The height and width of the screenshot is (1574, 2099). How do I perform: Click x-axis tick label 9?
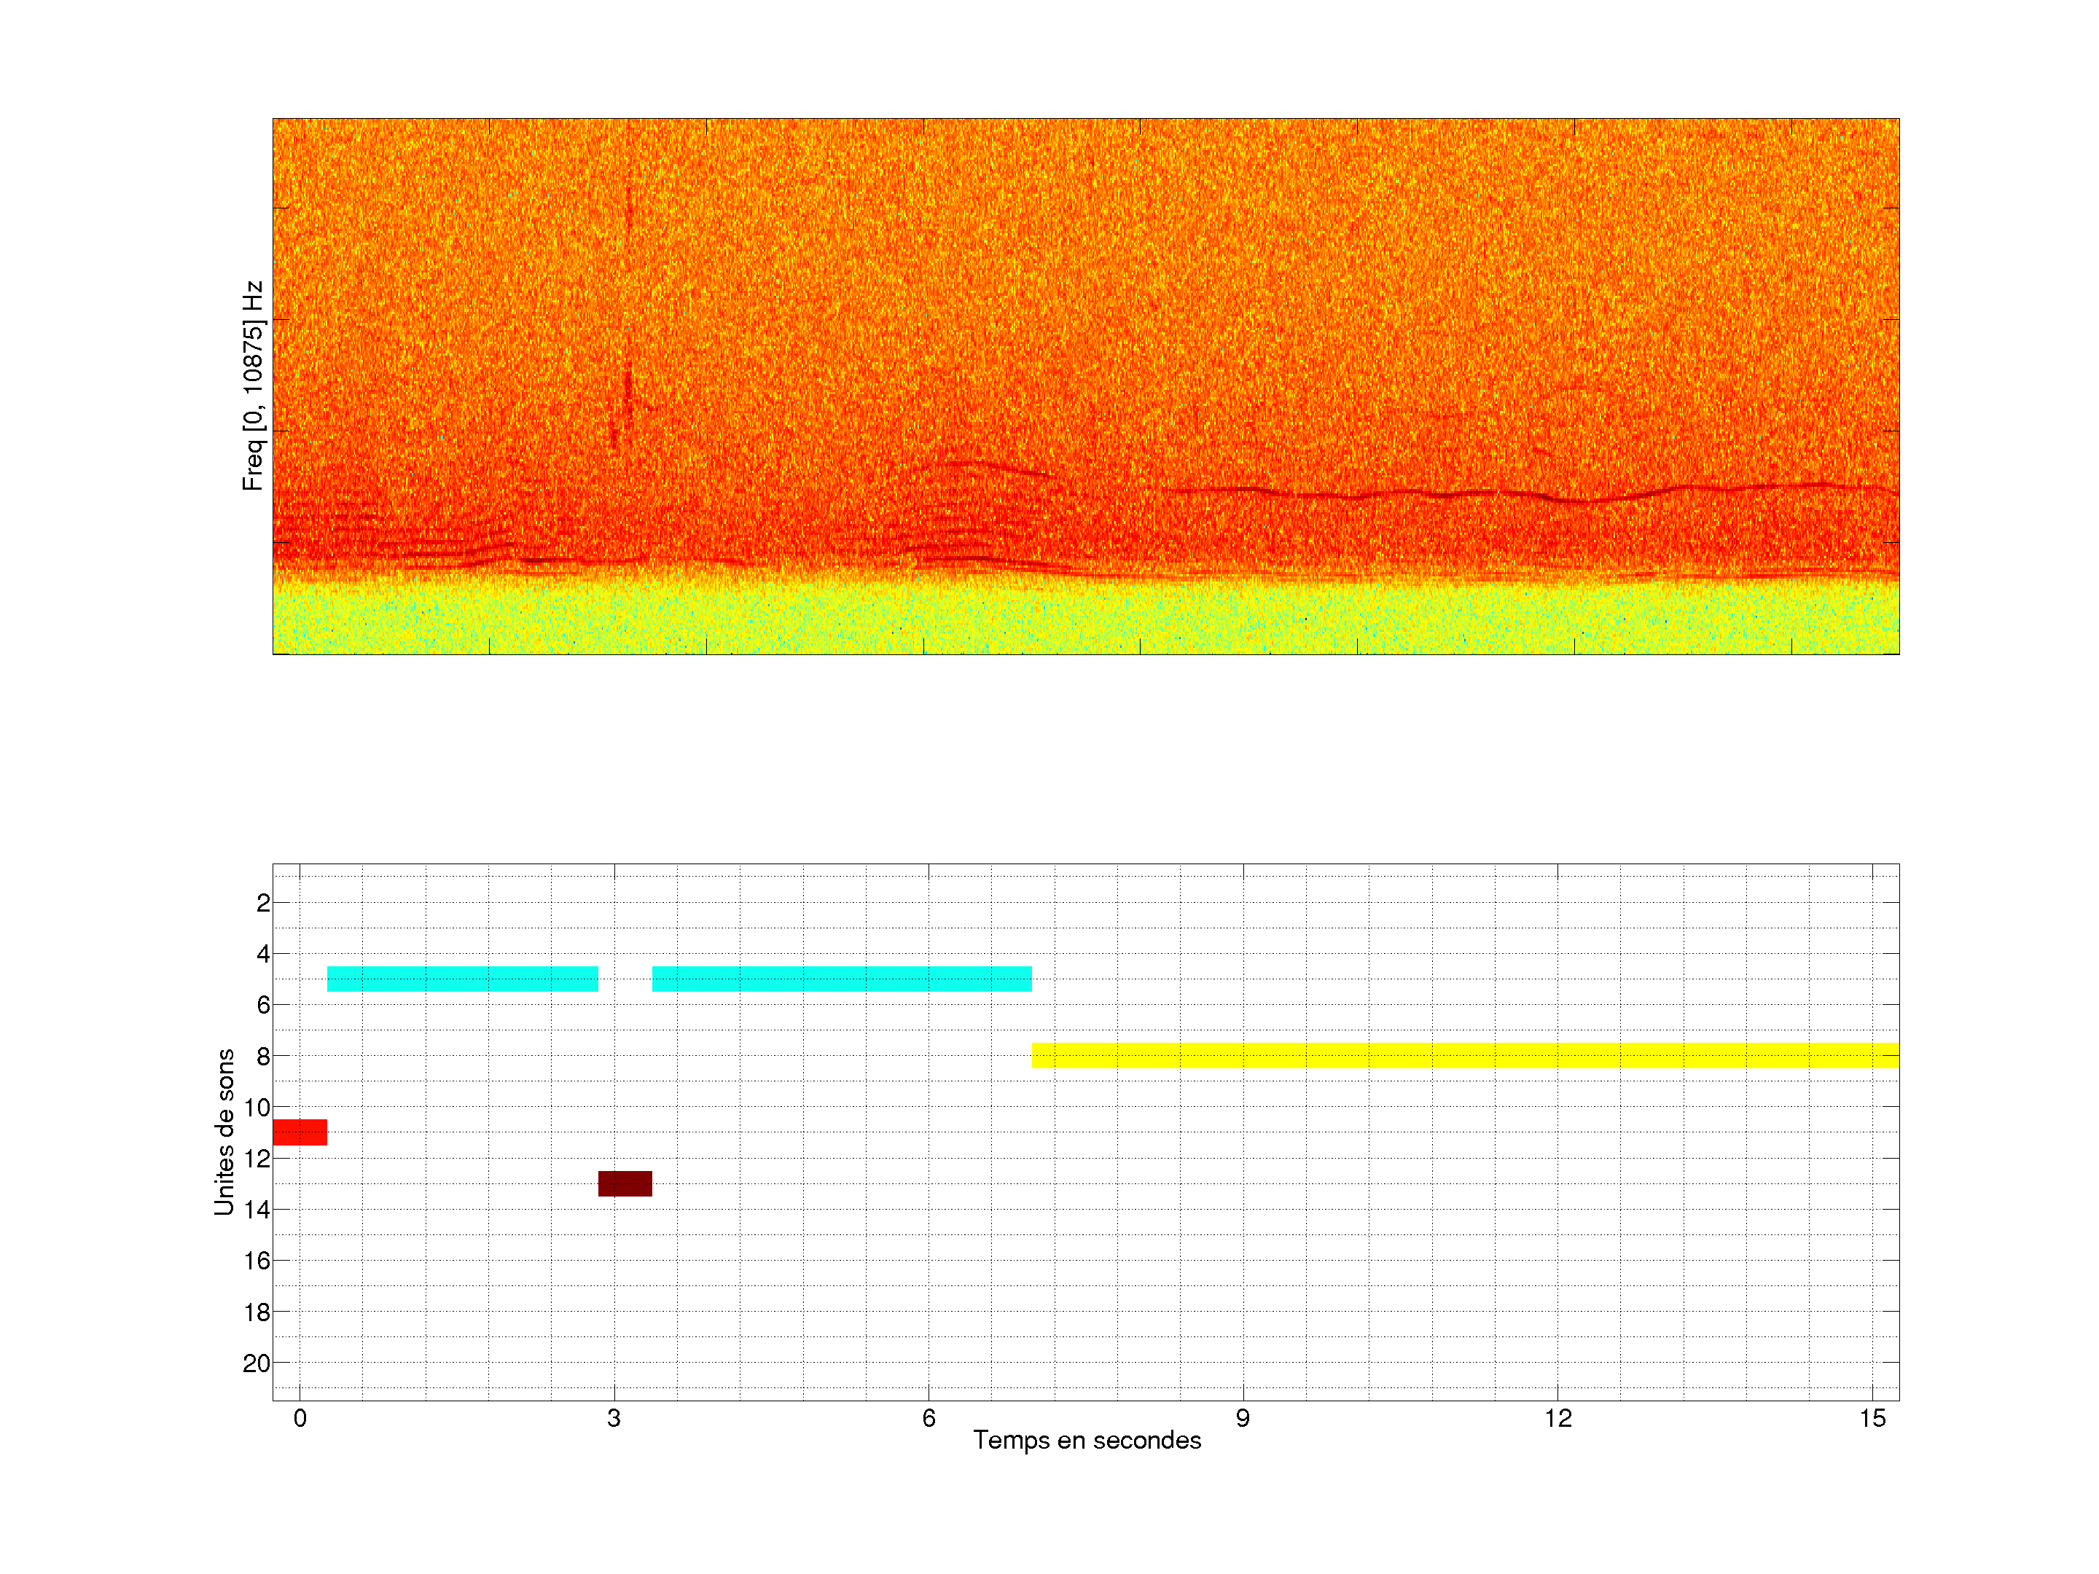(1242, 1418)
